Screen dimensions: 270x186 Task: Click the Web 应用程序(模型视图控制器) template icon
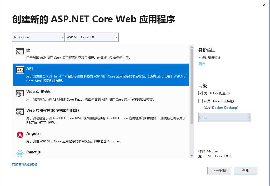click(20, 112)
